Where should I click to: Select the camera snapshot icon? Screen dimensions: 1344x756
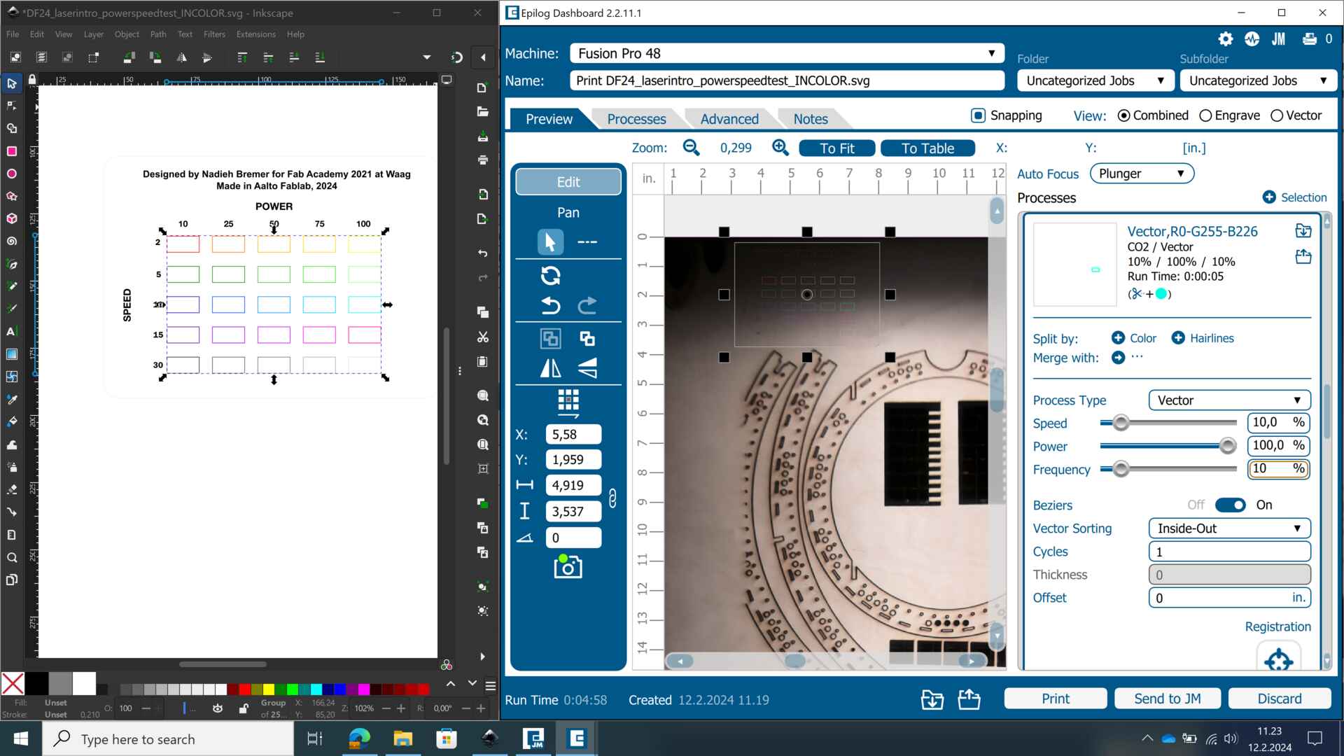pos(568,567)
